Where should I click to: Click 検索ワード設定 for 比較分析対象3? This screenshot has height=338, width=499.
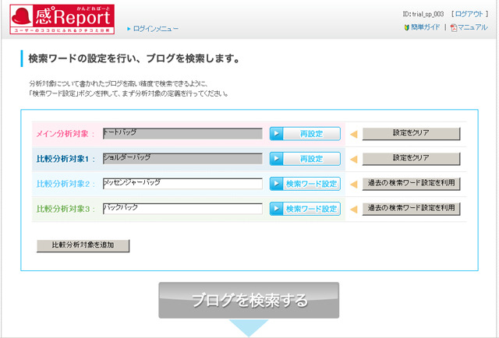point(305,209)
